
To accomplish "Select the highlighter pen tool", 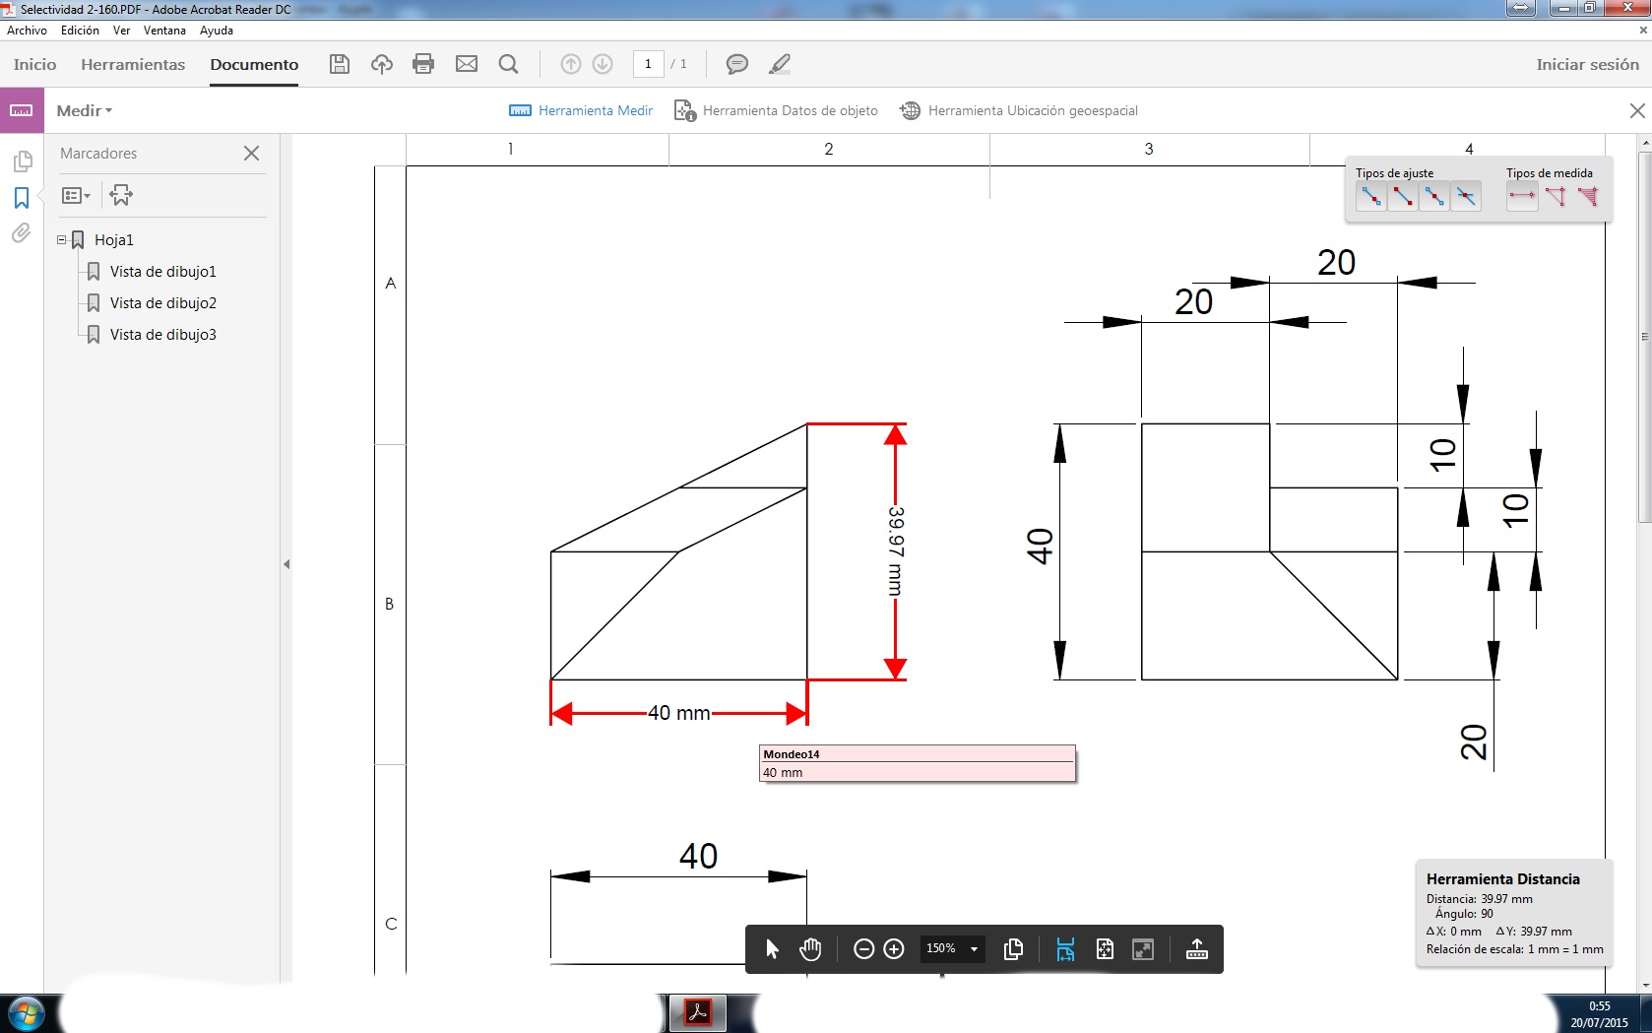I will (x=780, y=64).
